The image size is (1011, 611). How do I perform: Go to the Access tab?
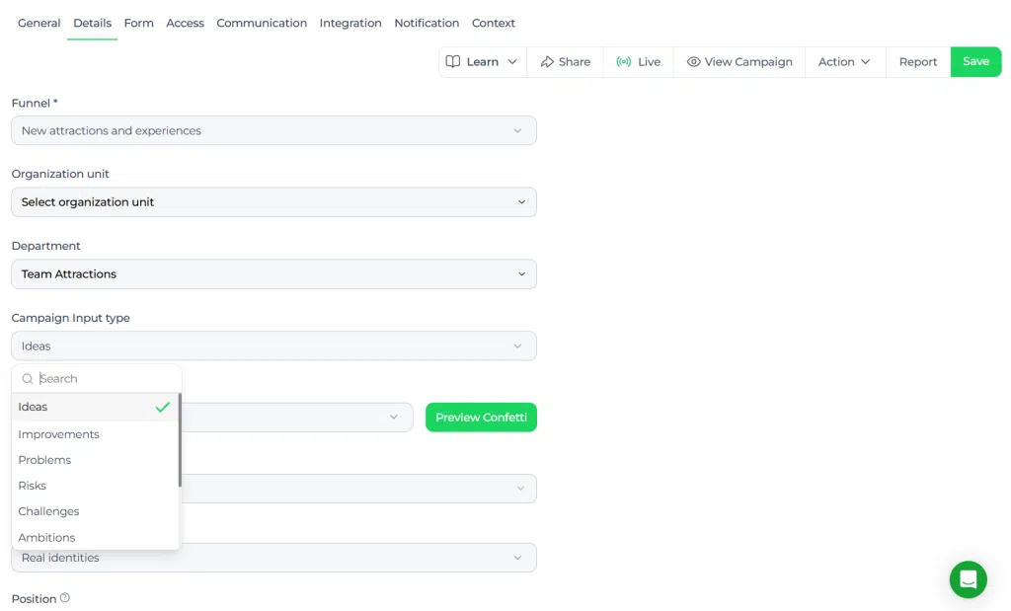(185, 24)
